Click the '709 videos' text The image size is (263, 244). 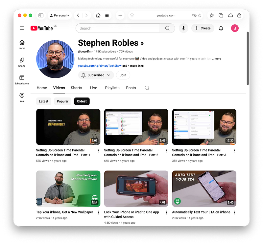point(126,52)
